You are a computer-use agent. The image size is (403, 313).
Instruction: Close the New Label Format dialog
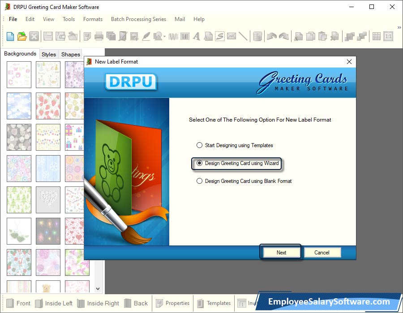349,62
